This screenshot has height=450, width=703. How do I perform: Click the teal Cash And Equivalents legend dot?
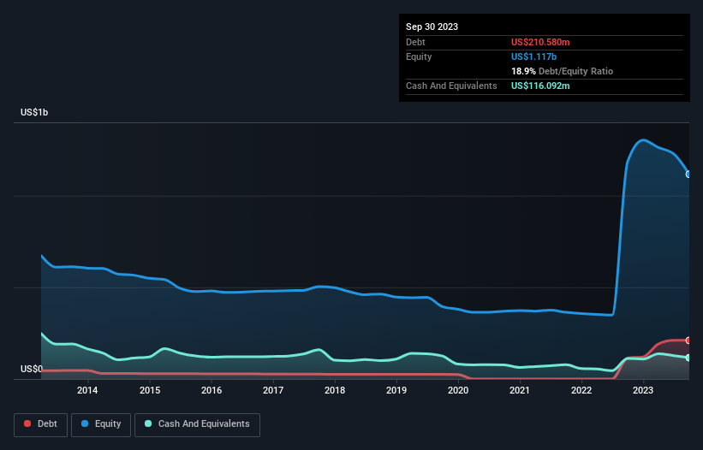(x=148, y=423)
